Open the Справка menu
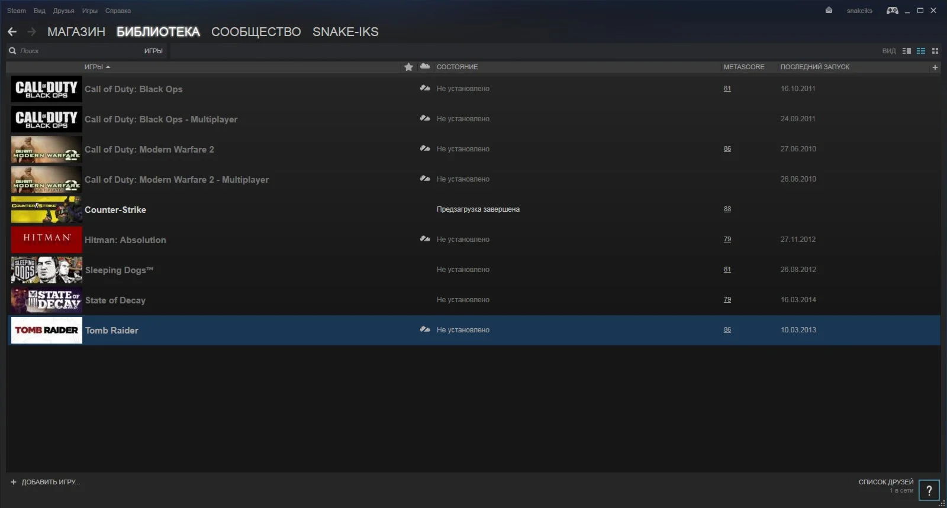Viewport: 947px width, 508px height. click(118, 11)
